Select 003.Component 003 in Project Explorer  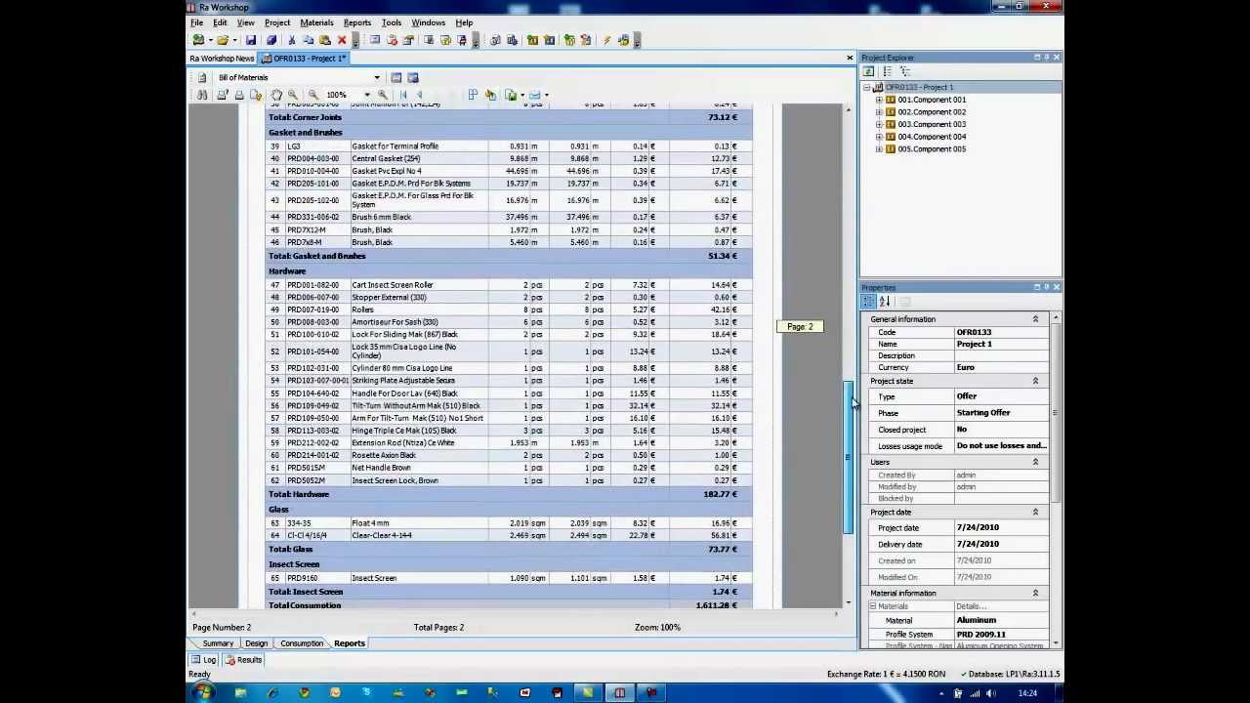click(x=932, y=124)
